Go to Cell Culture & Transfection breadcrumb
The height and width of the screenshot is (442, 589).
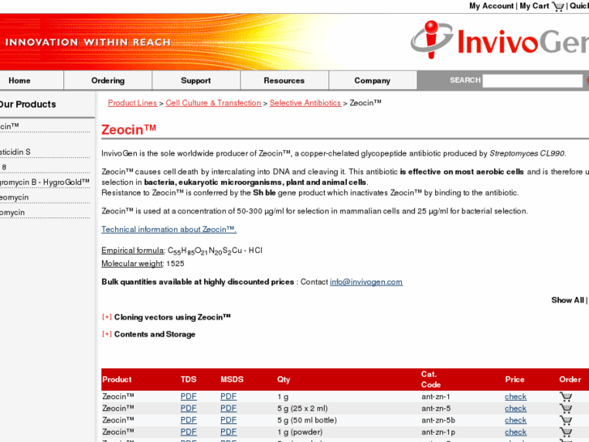(x=213, y=103)
